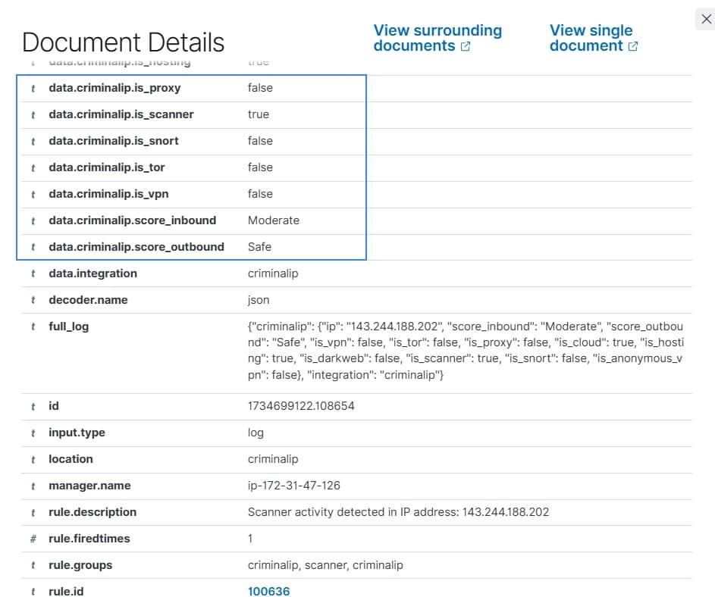Open rule ID 100636 link
The height and width of the screenshot is (597, 715).
coord(268,591)
